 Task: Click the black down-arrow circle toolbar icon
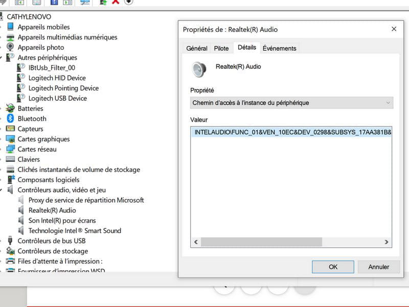(128, 2)
